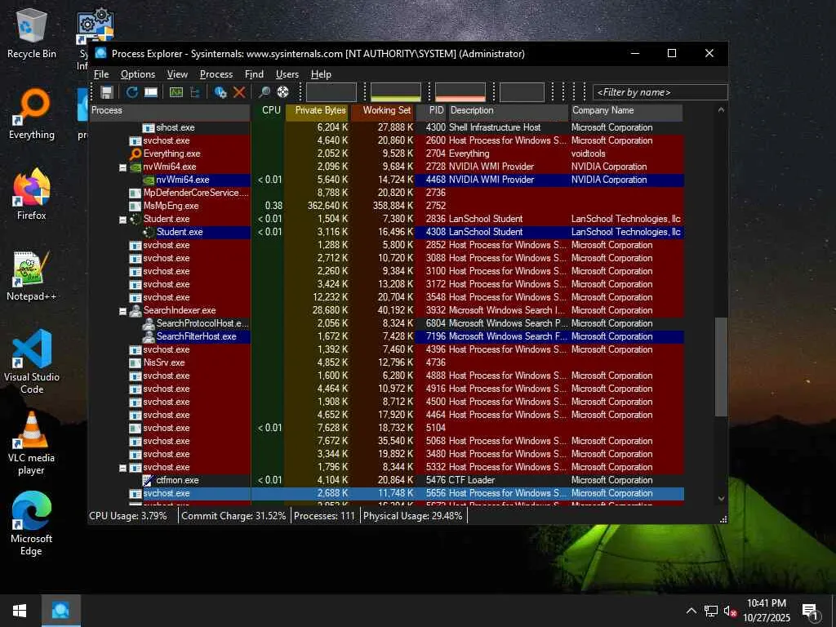Viewport: 836px width, 627px height.
Task: Open the File menu
Action: pyautogui.click(x=101, y=74)
